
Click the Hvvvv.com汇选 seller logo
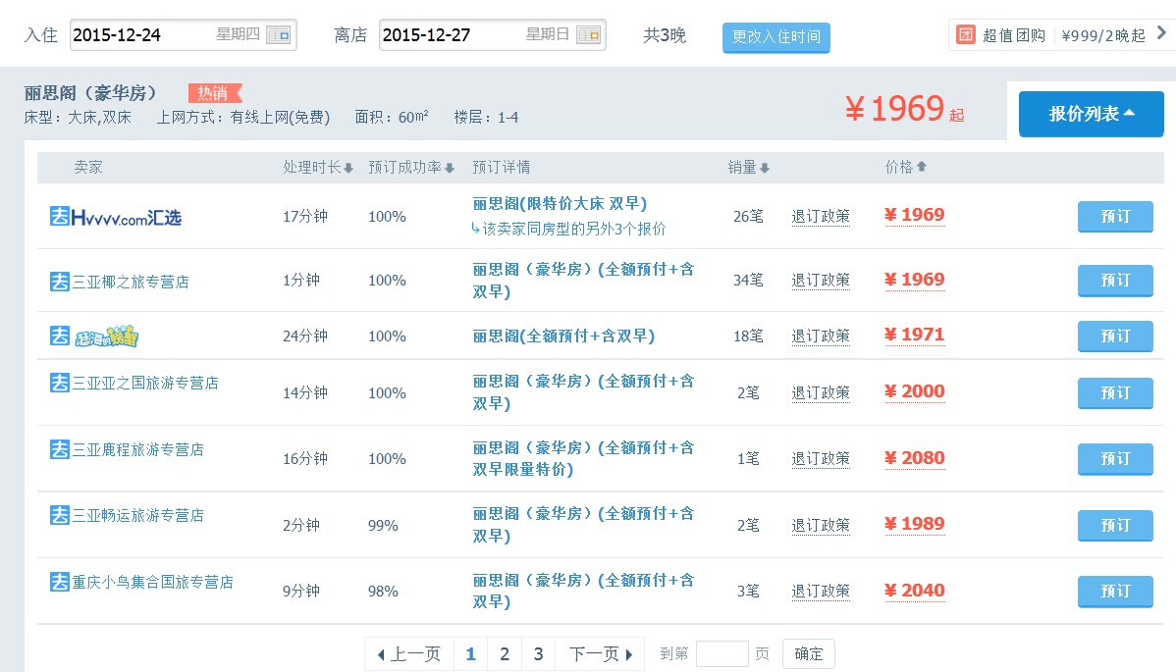(x=116, y=217)
